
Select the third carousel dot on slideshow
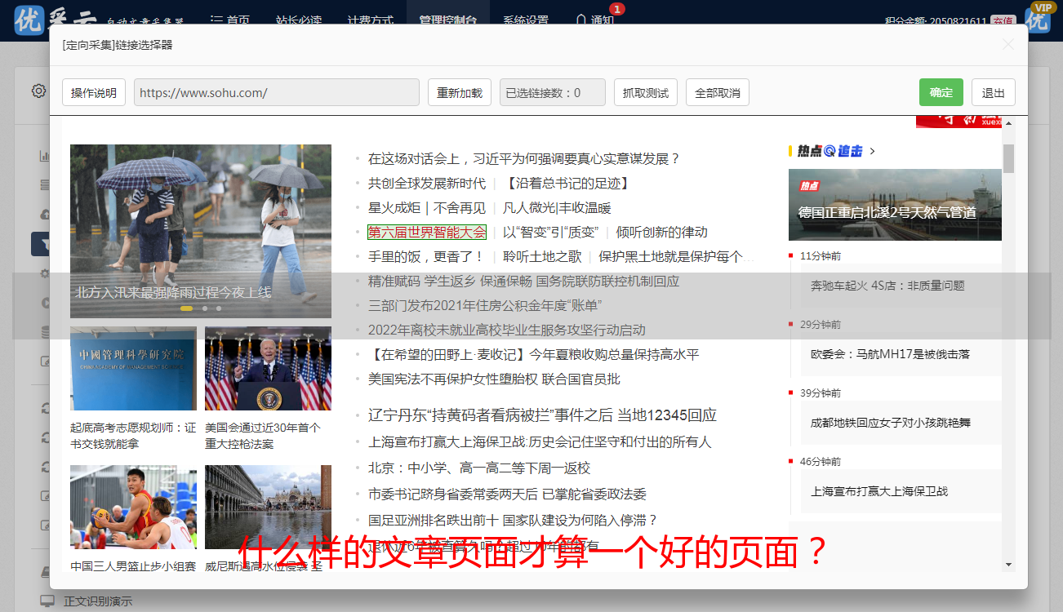tap(218, 308)
